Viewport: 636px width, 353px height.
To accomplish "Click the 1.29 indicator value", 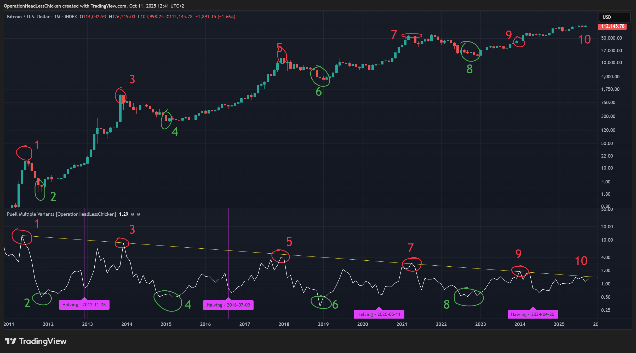I will point(123,214).
